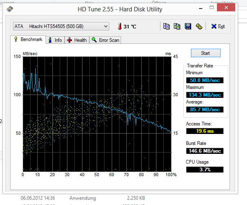Click the 31 °C temperature reading
Screen dimensions: 247x205
pyautogui.click(x=130, y=27)
